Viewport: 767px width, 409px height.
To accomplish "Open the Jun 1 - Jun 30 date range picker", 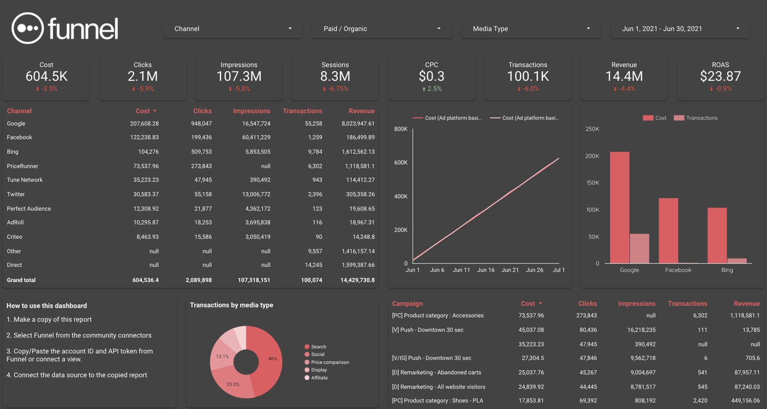I will click(x=680, y=29).
